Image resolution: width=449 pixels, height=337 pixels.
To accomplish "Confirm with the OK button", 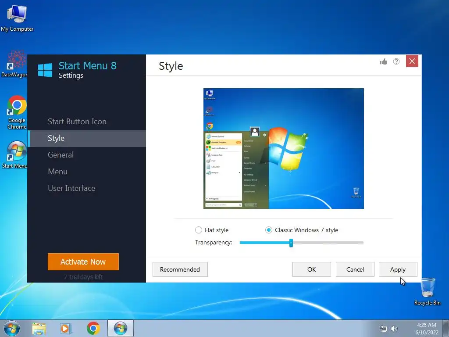I will (x=312, y=269).
